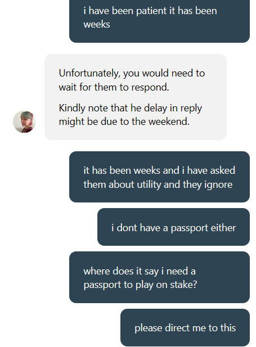Click the word 'Unfortunately' in agent reply
Screen dimensions: 256x347
coord(89,73)
